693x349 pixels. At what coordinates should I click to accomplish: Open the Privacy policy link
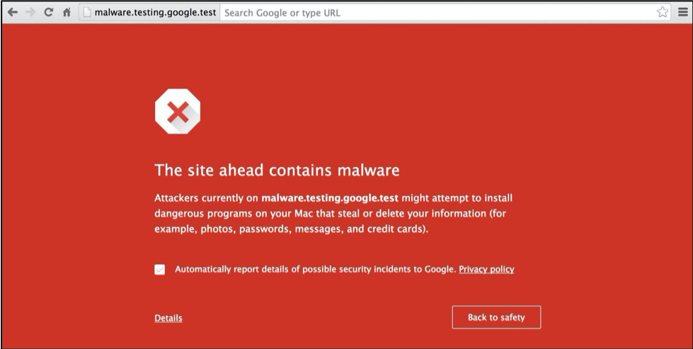click(x=486, y=269)
